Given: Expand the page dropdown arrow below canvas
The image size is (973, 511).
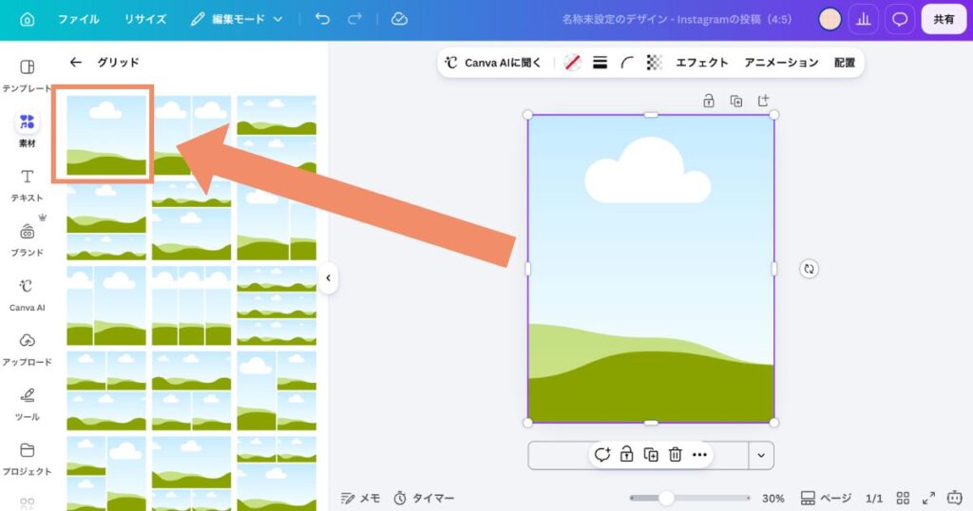Looking at the screenshot, I should (x=761, y=456).
